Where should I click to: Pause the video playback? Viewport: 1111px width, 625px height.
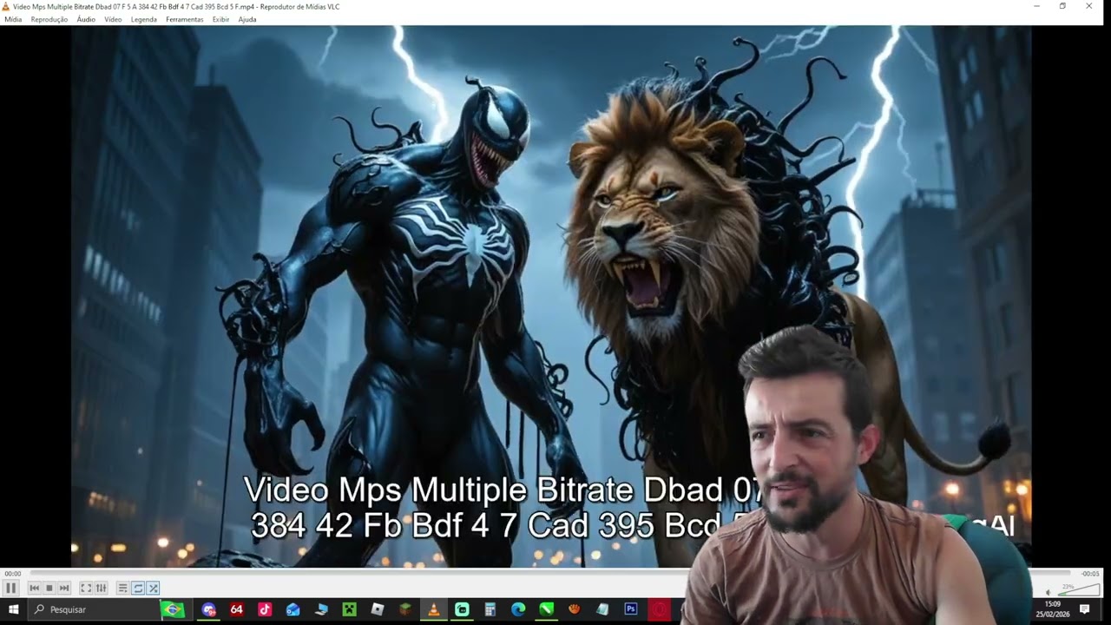coord(10,589)
